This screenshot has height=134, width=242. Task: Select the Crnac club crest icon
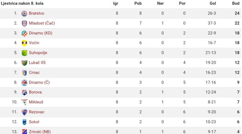tap(24, 73)
